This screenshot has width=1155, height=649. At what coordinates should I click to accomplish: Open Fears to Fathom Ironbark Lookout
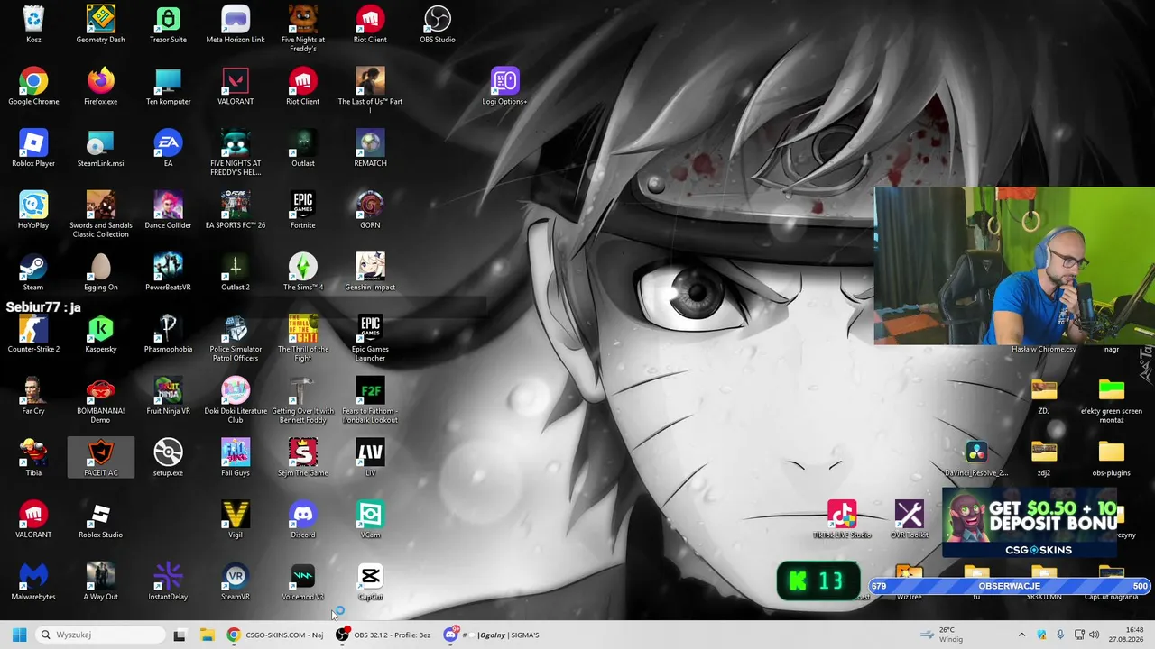pyautogui.click(x=370, y=400)
